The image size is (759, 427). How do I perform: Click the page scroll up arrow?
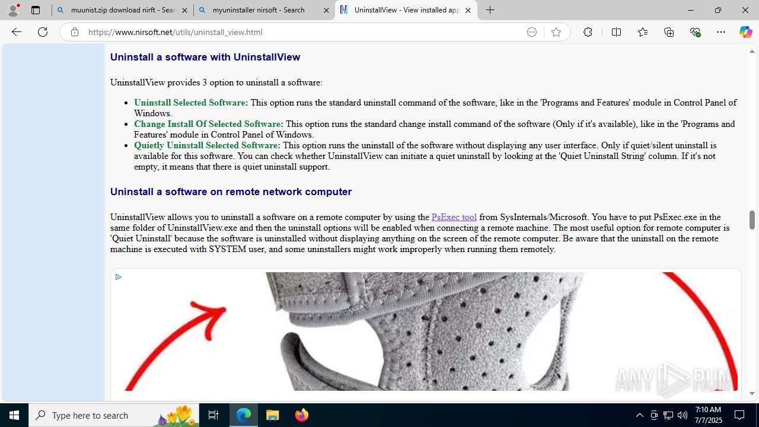tap(752, 52)
